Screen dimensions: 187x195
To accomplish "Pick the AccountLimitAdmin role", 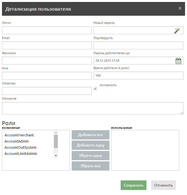I will pyautogui.click(x=21, y=154).
